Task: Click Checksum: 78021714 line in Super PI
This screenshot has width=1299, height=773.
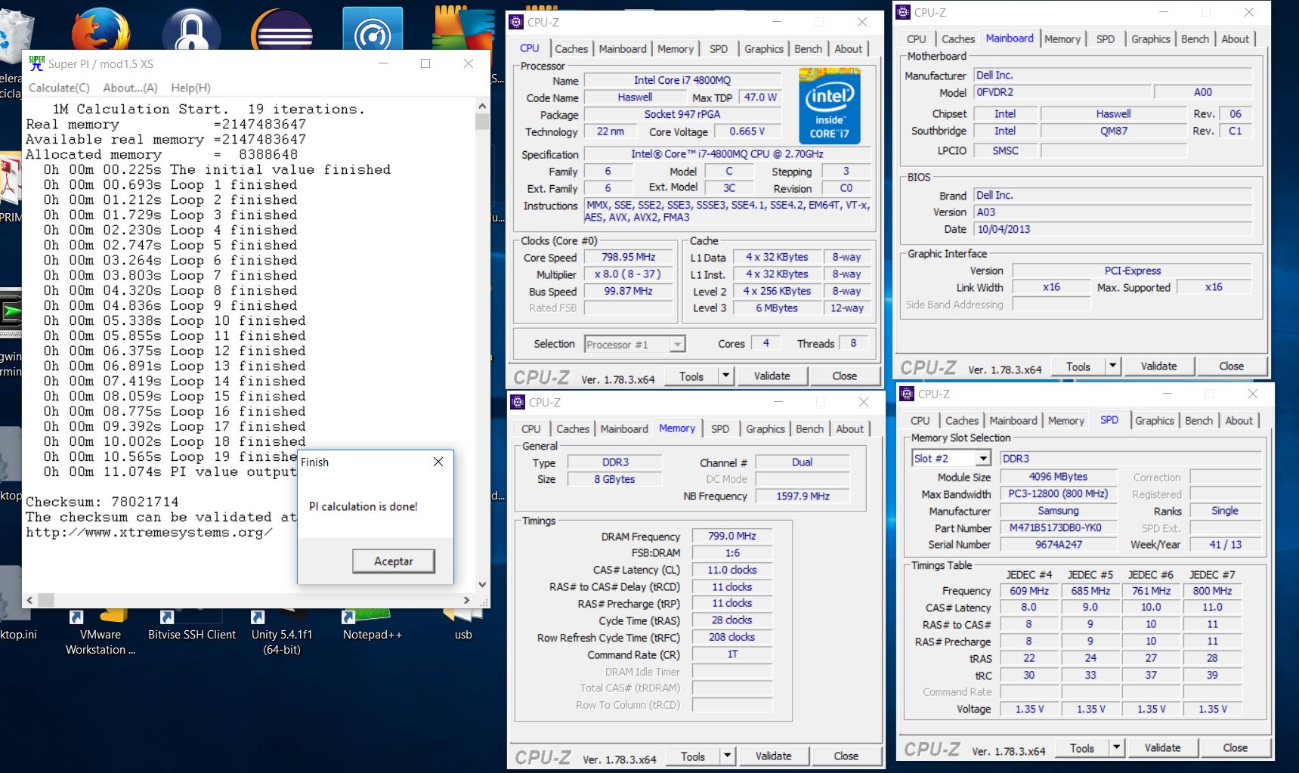Action: pyautogui.click(x=102, y=502)
